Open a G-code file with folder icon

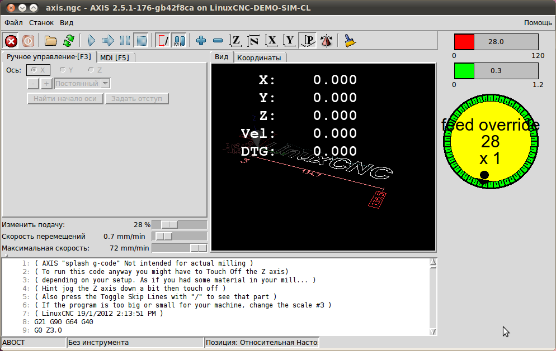coord(51,41)
